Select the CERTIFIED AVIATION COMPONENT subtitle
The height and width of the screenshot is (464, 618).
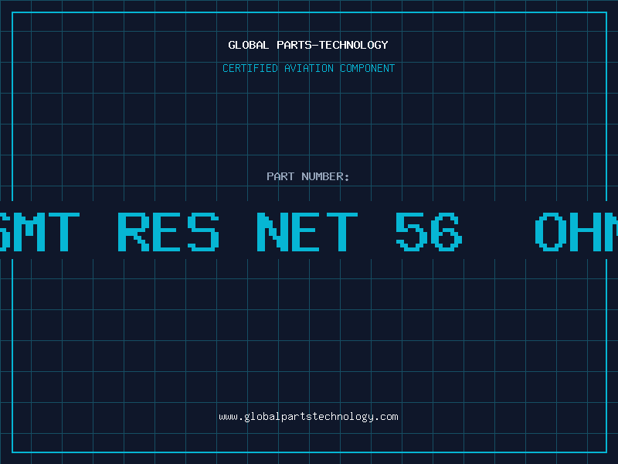[308, 68]
